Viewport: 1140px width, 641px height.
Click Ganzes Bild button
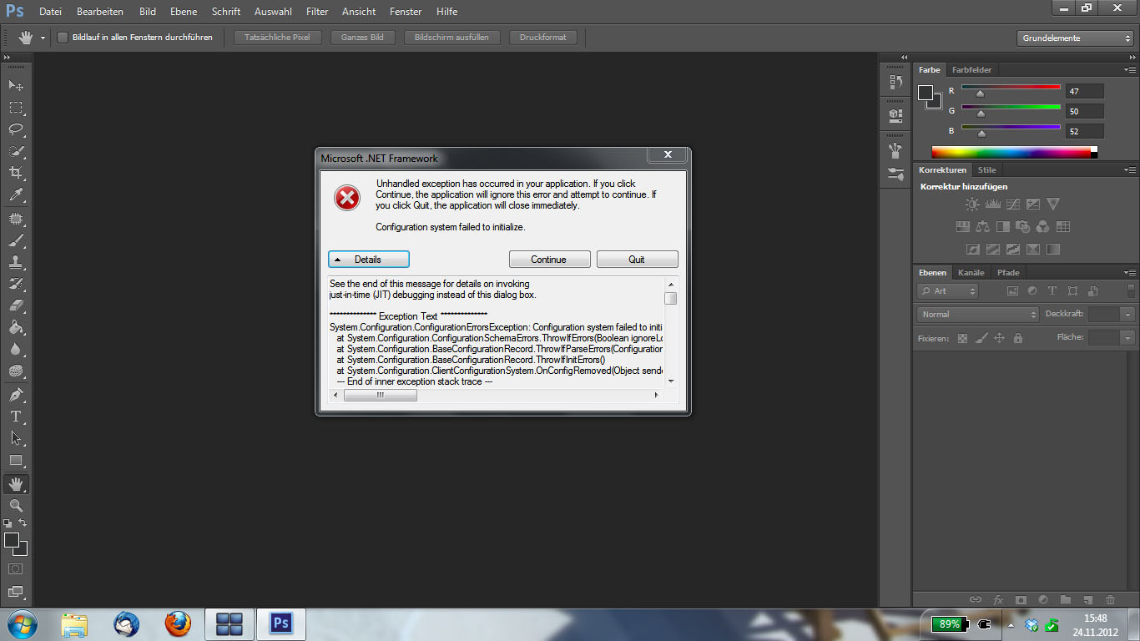362,38
